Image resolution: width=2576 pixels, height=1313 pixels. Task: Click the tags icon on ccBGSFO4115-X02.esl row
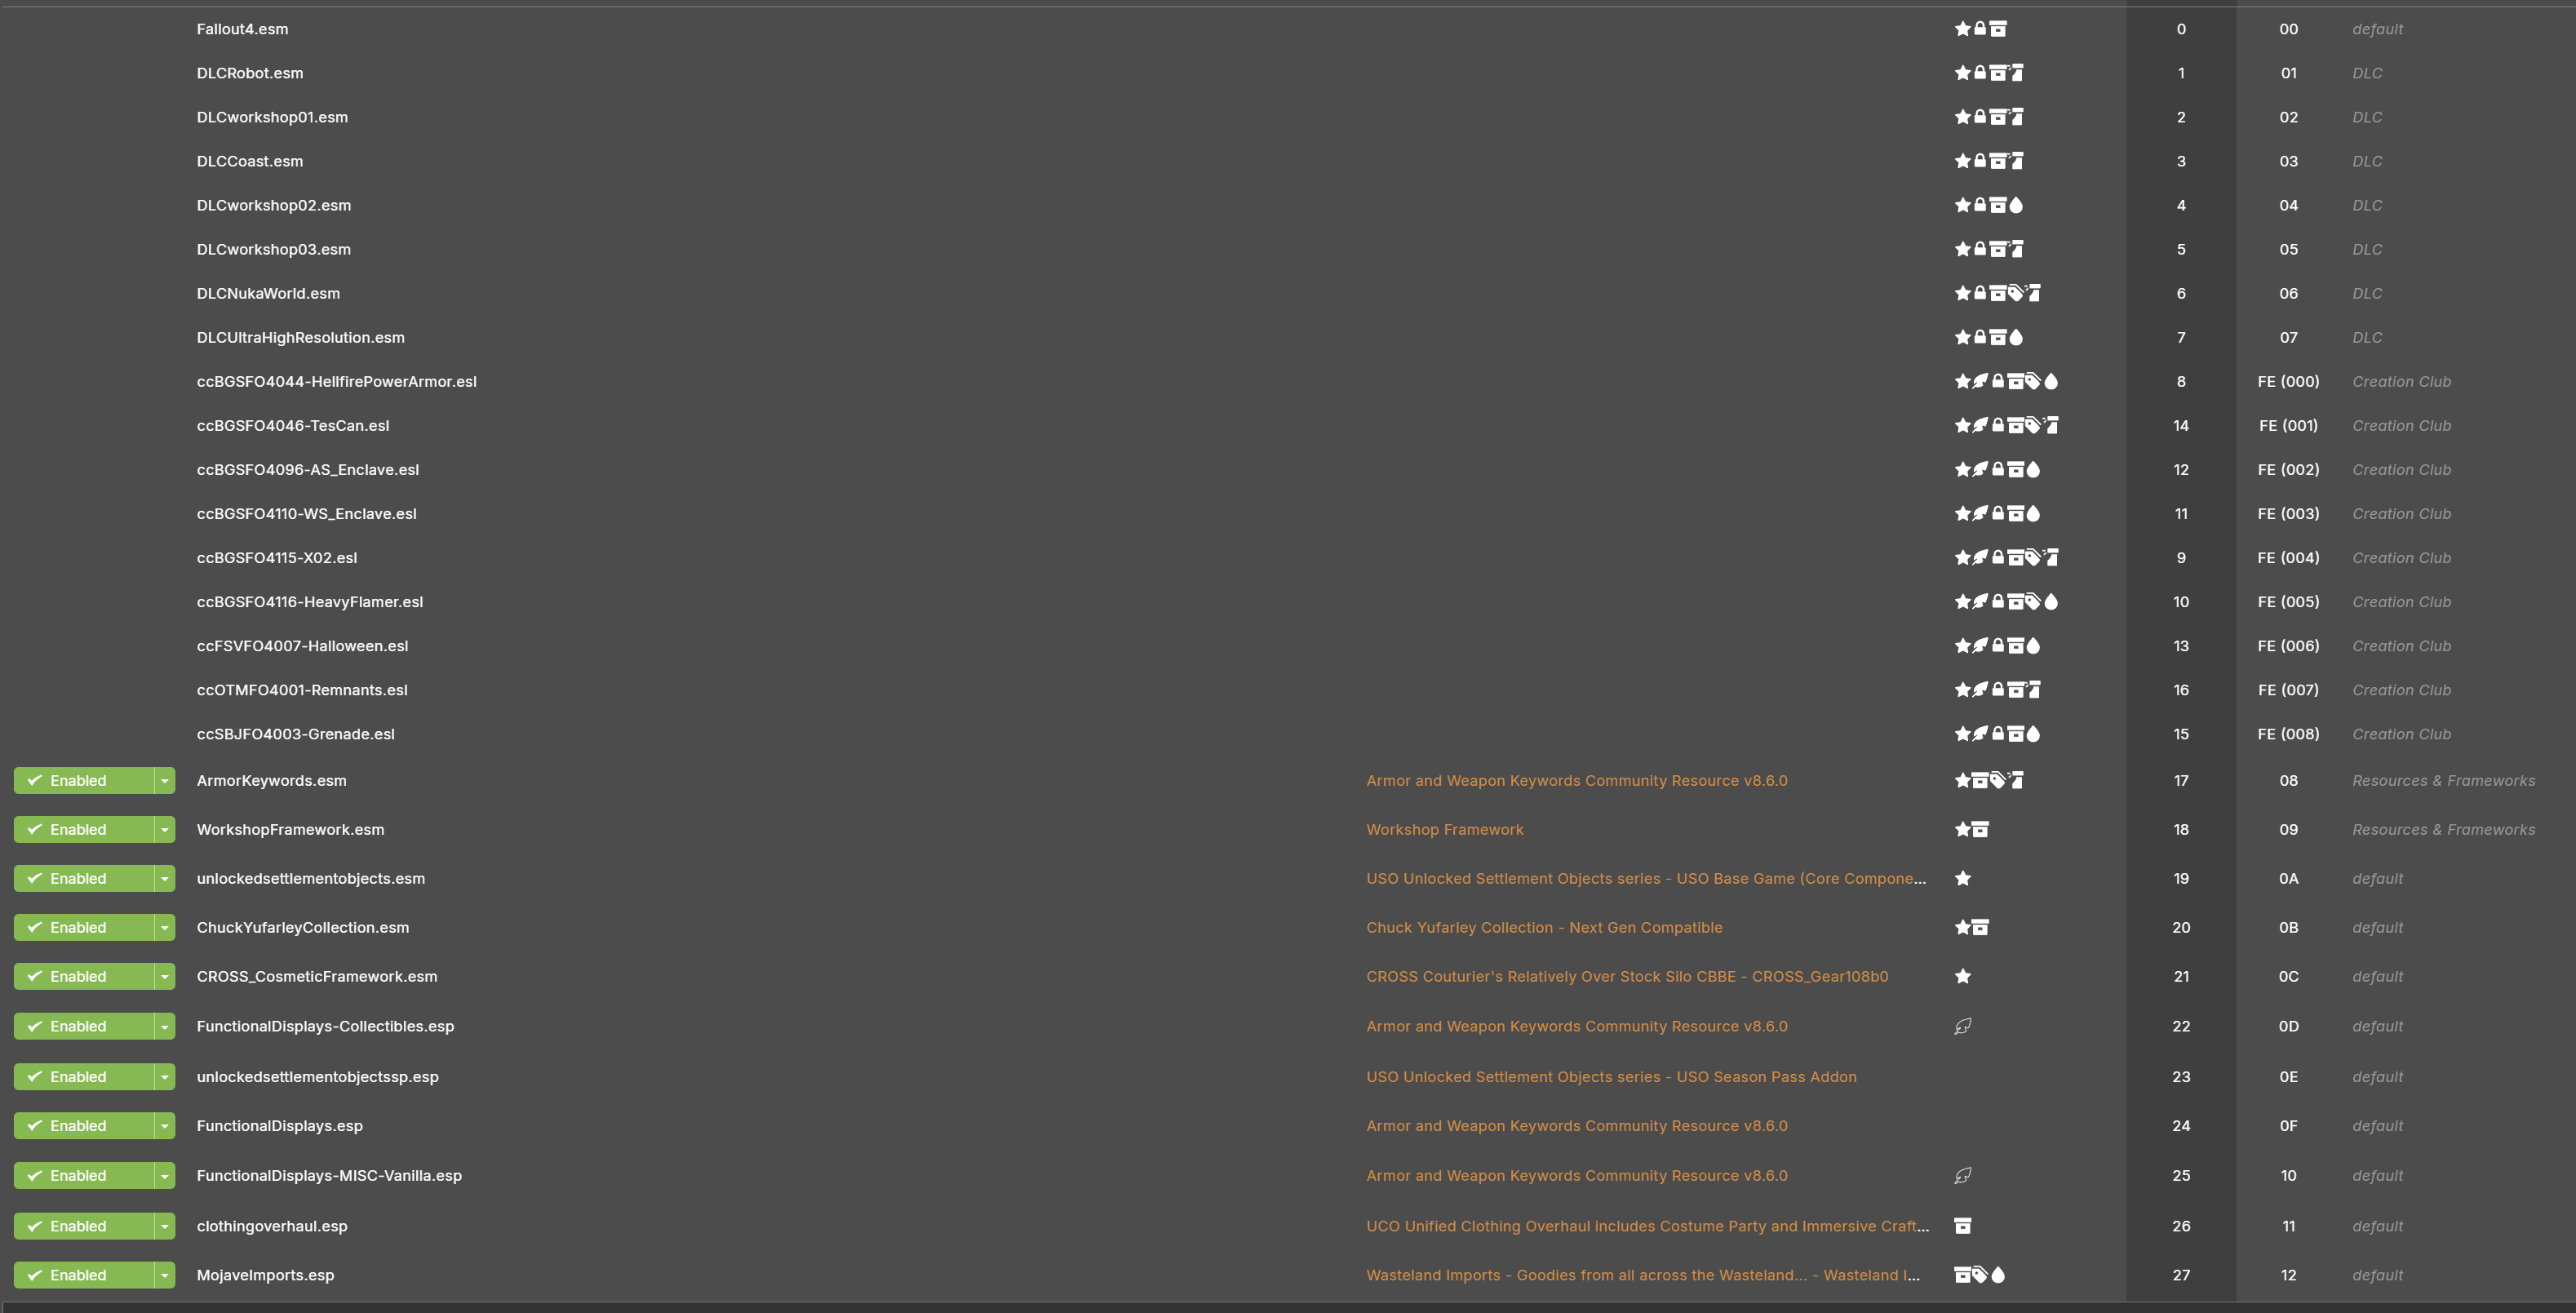pyautogui.click(x=2033, y=557)
